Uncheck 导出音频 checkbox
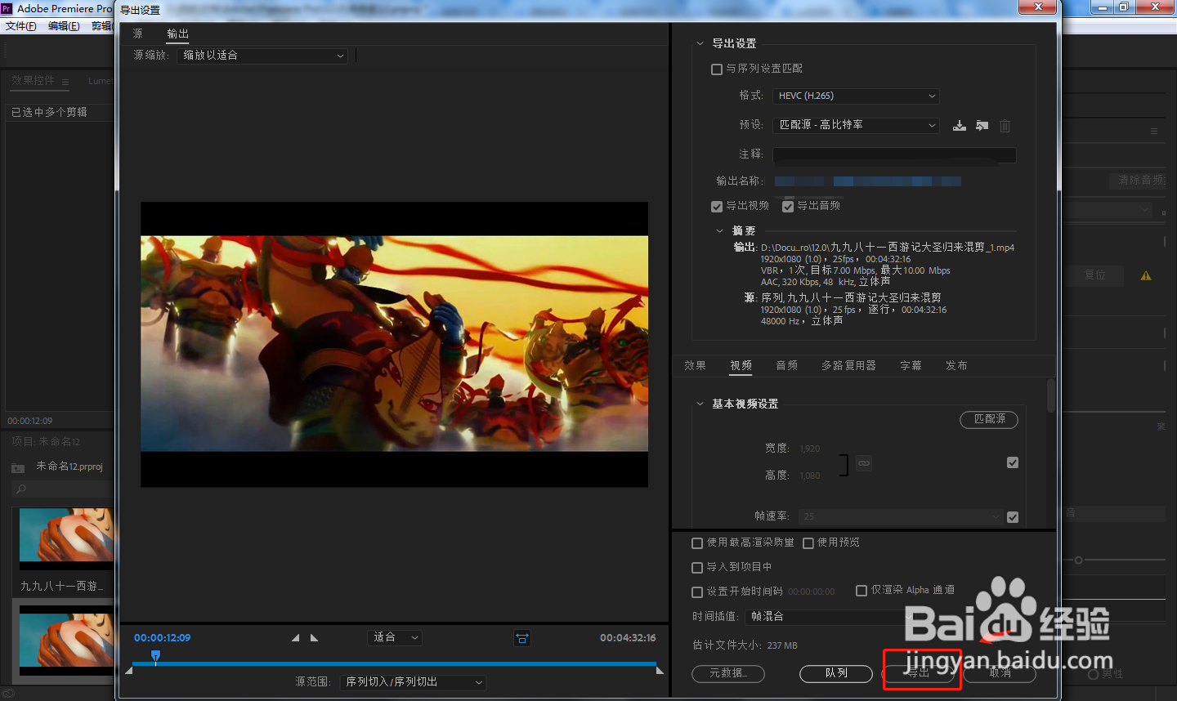This screenshot has height=701, width=1177. (788, 207)
